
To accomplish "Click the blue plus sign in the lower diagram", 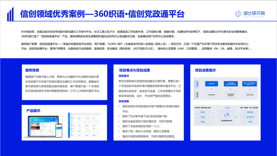I will coord(236,117).
